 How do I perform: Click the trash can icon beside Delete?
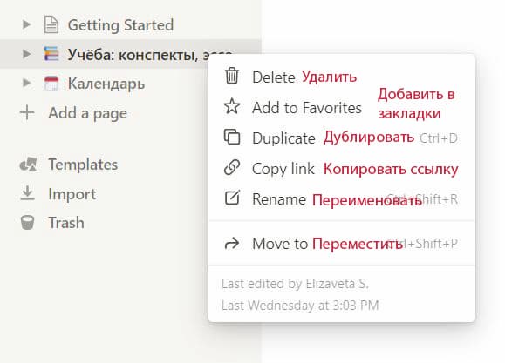pyautogui.click(x=231, y=76)
